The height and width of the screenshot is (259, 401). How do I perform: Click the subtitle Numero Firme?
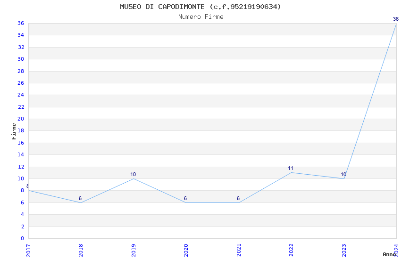[x=201, y=17]
